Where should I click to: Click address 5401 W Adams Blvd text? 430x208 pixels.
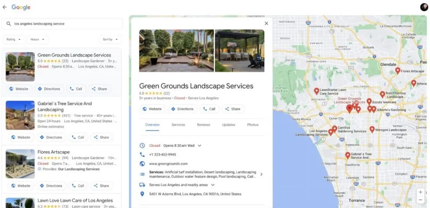click(195, 194)
